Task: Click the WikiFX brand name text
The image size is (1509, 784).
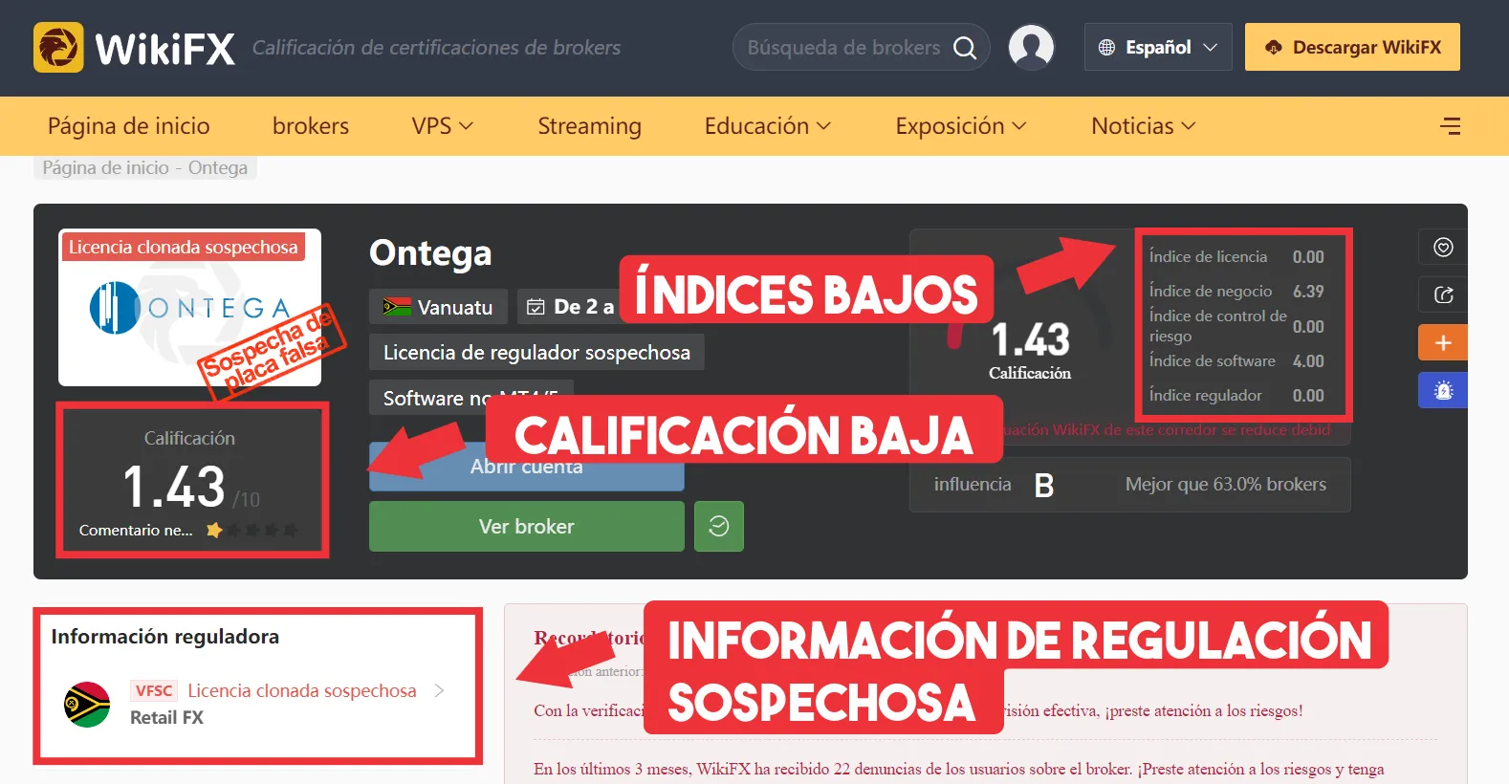Action: 164,48
